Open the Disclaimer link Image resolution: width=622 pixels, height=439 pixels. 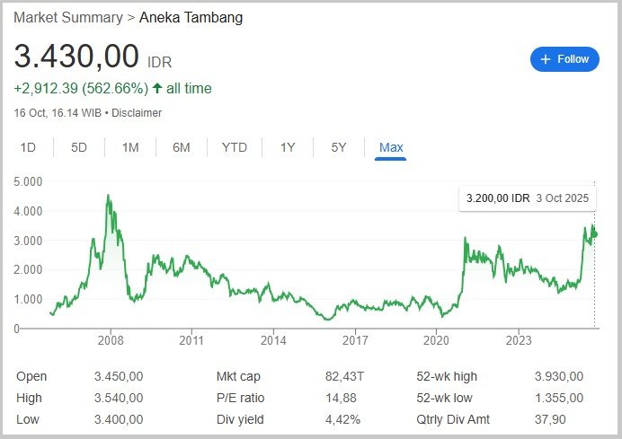[x=137, y=113]
